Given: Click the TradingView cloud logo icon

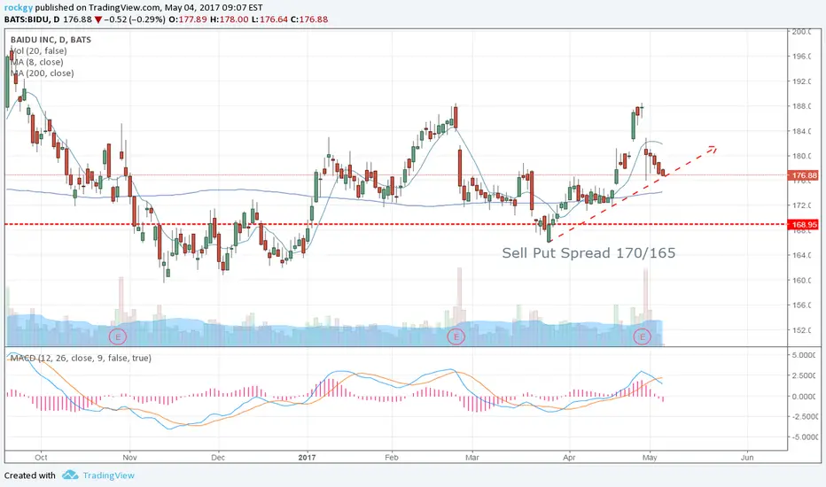Looking at the screenshot, I should click(x=70, y=475).
